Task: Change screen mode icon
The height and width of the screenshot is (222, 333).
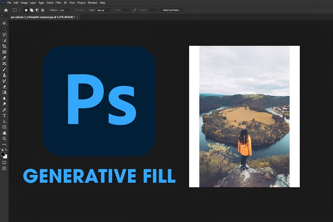Action: click(4, 168)
